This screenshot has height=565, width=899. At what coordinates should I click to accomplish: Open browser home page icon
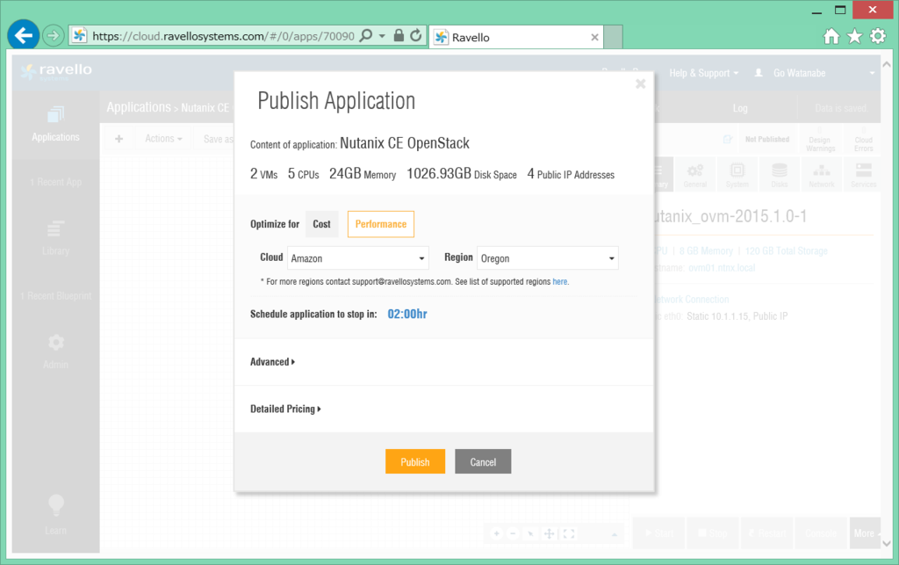tap(831, 37)
